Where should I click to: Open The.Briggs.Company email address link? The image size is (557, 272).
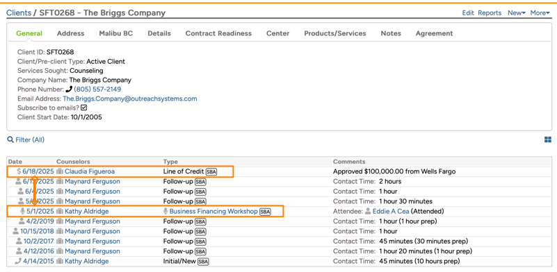point(130,99)
